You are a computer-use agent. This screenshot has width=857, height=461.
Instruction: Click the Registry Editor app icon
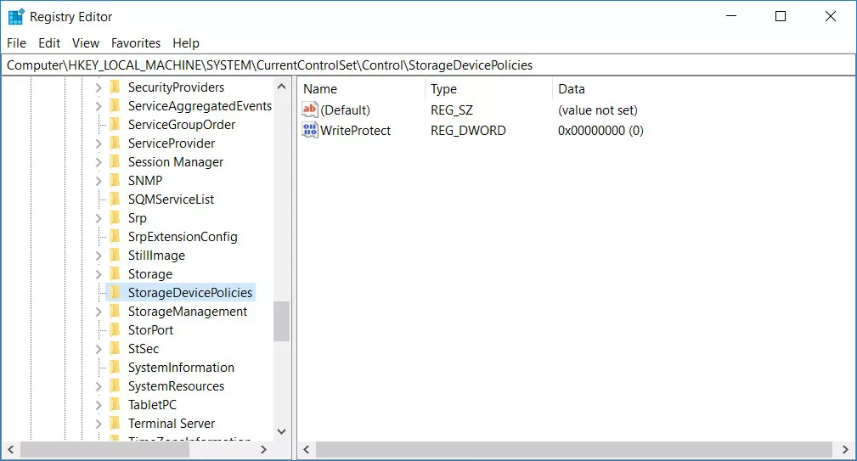[16, 17]
